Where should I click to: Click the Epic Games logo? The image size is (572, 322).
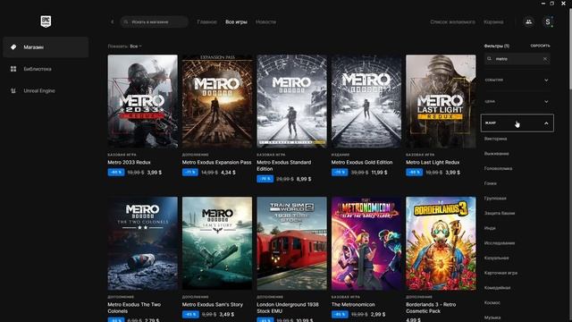(46, 21)
